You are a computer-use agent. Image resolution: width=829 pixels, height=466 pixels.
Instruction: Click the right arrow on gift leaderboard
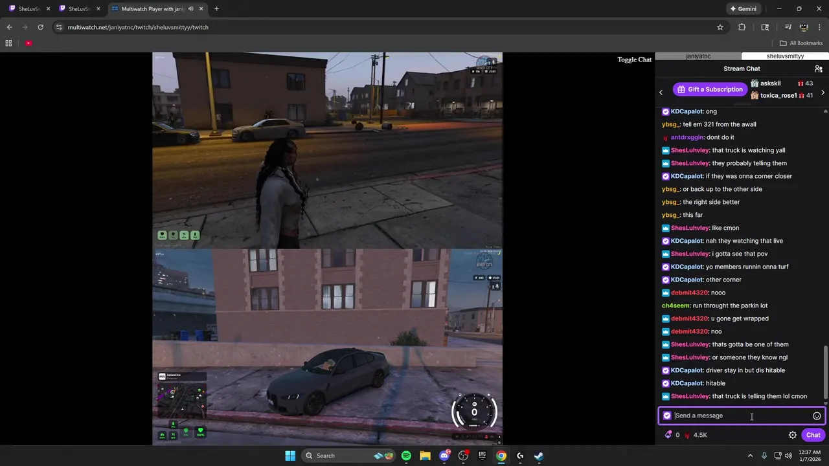[x=823, y=93]
